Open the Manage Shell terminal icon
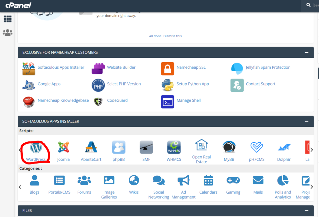Screen dimensions: 319x217 pyautogui.click(x=167, y=102)
